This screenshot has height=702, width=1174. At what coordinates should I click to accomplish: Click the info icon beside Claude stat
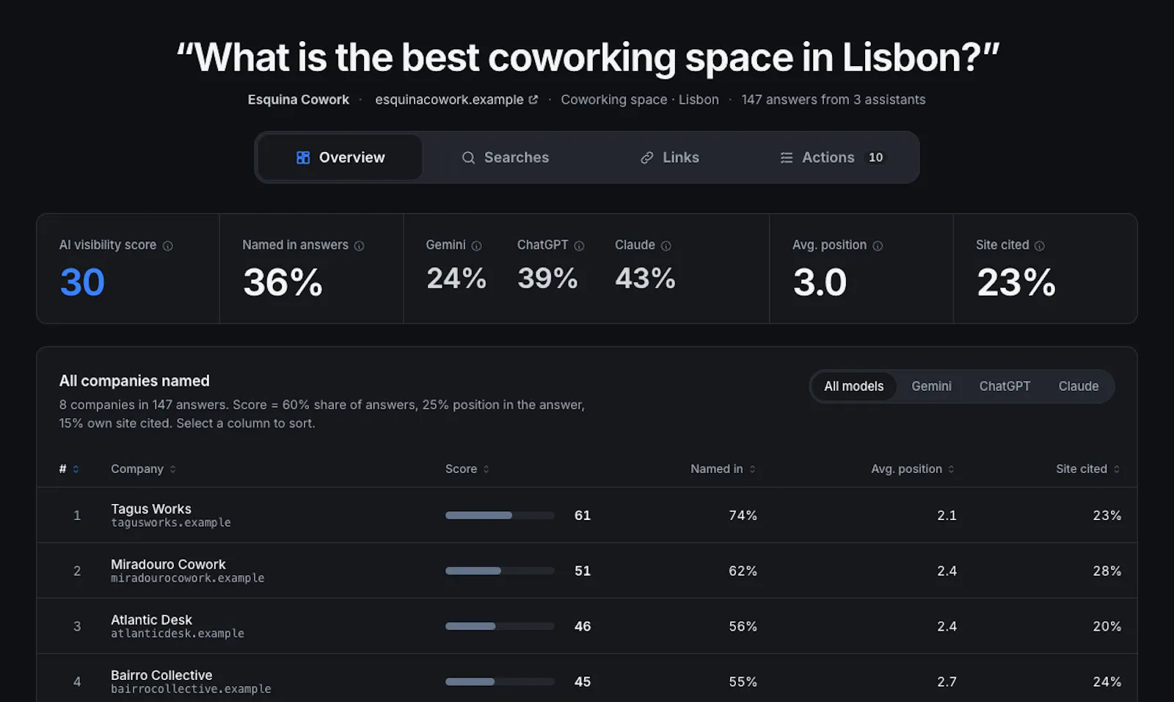[666, 246]
